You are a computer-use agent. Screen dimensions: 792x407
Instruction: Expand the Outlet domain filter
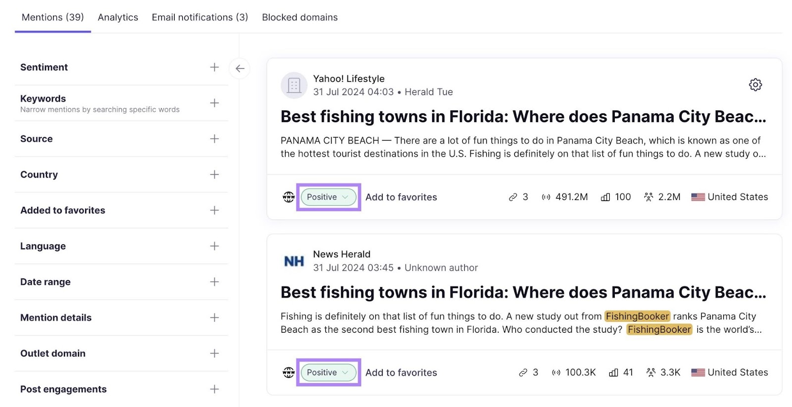[214, 353]
